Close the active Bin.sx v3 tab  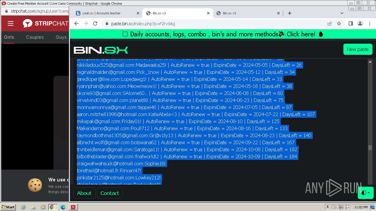(x=208, y=13)
